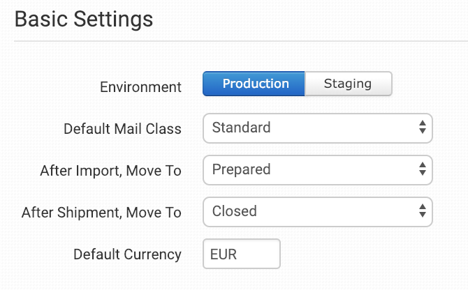Click the Basic Settings heading
Viewport: 468px width, 290px height.
coord(83,19)
